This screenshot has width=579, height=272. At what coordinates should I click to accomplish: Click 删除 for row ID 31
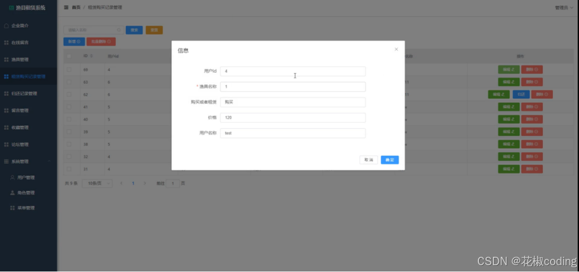(x=532, y=169)
